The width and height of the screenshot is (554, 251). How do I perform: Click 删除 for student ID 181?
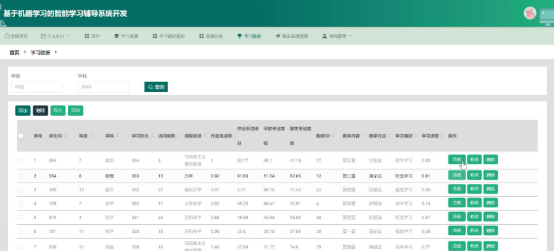point(491,231)
